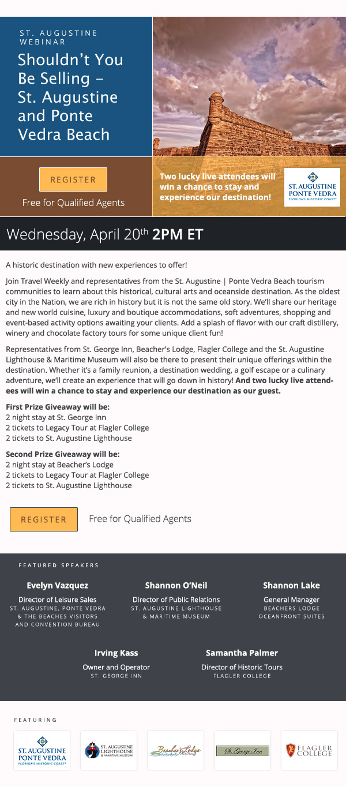Click the top orange REGISTER button
Screen dimensions: 346x786
(73, 179)
